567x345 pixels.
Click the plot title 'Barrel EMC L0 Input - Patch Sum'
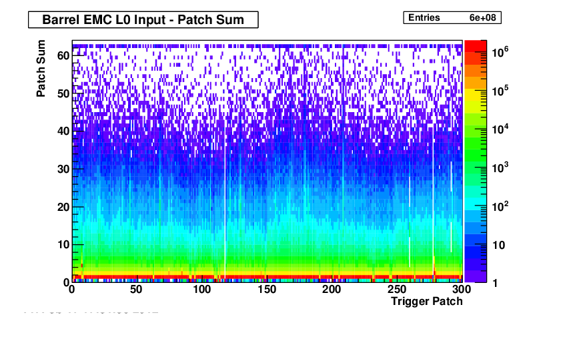coord(143,19)
